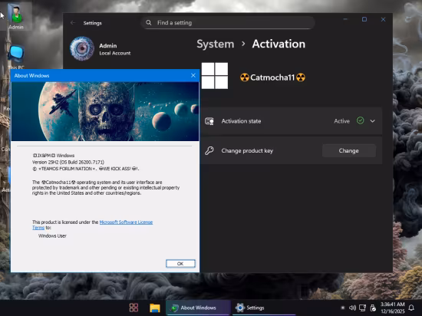Click the Activation state row icon
Viewport: 422px width, 316px height.
[209, 121]
